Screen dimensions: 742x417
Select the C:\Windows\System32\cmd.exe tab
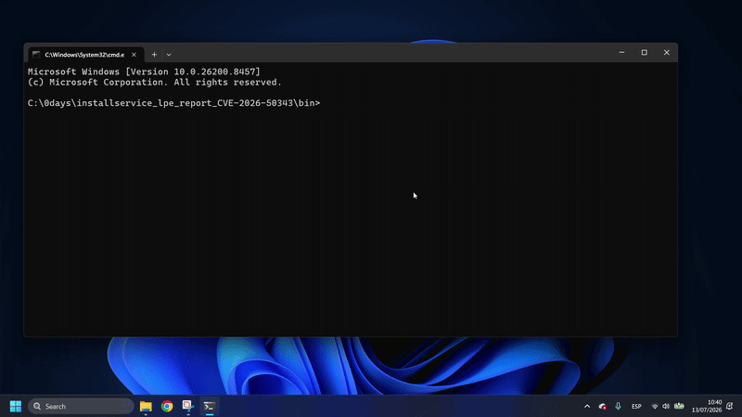(x=85, y=55)
